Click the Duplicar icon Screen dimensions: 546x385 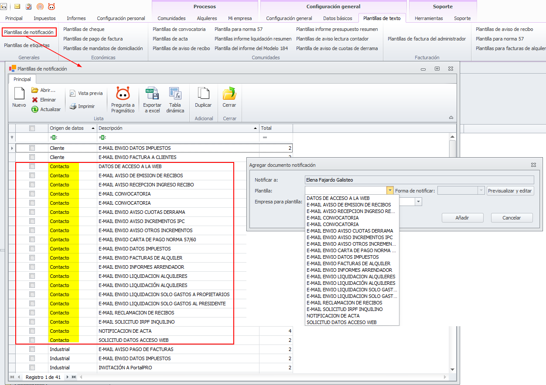coord(203,94)
